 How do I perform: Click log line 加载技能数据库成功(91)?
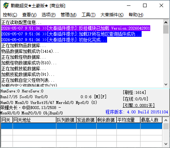click(x=28, y=74)
